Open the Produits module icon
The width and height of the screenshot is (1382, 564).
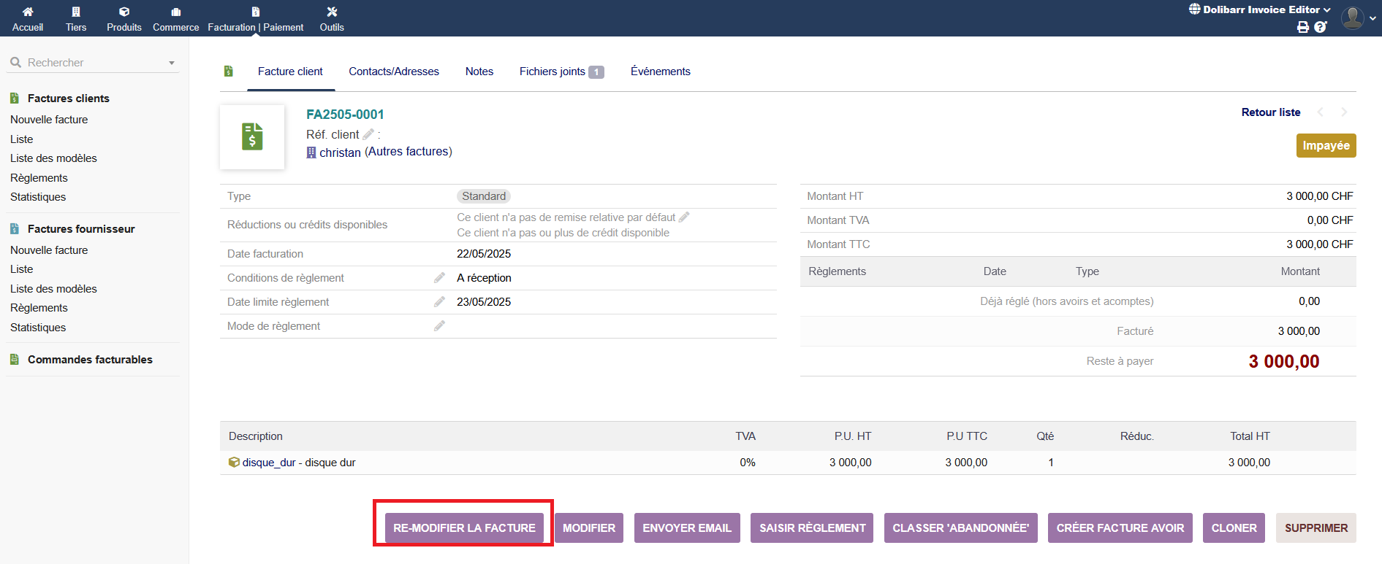[x=124, y=12]
